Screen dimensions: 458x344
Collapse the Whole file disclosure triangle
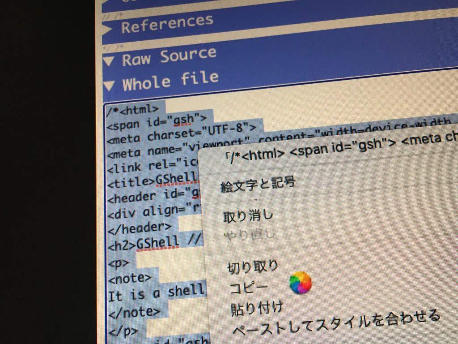[x=110, y=85]
